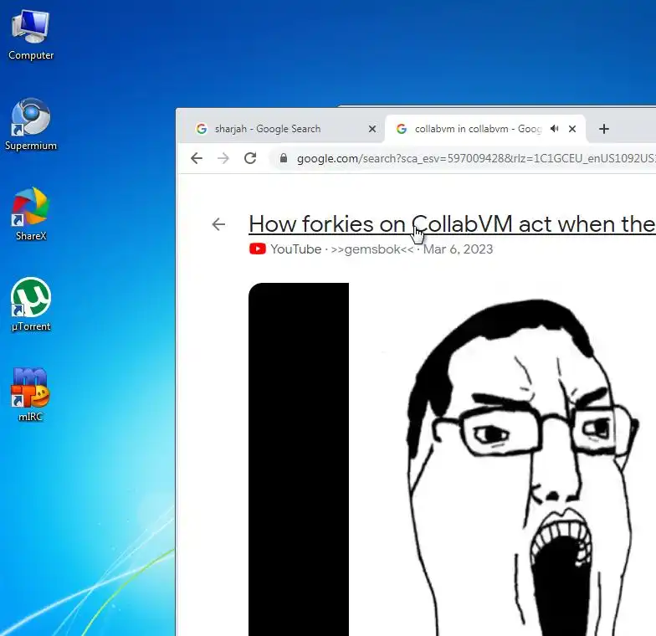View site info via padlock icon
The height and width of the screenshot is (636, 656).
[284, 157]
